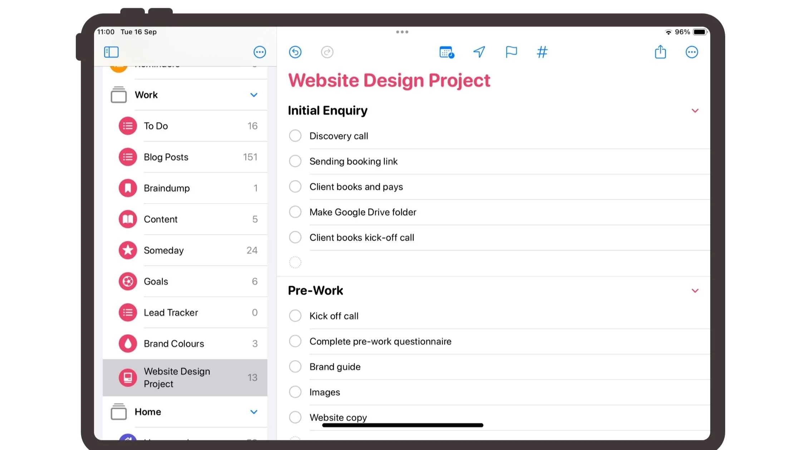Complete the Brand guide reminder
801x450 pixels.
295,366
